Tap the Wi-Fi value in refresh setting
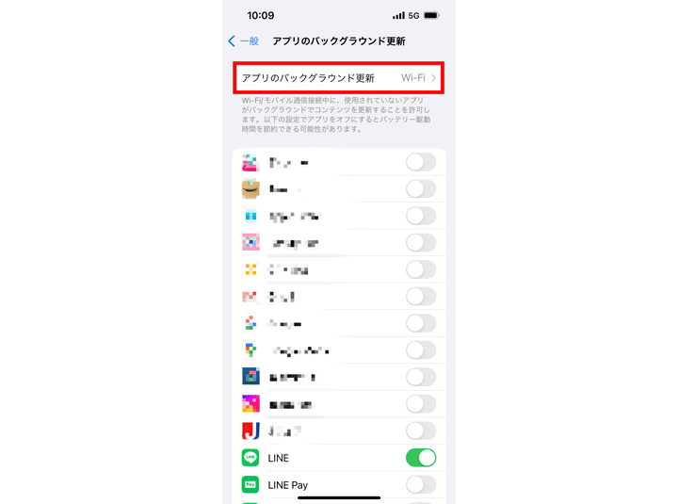 pos(413,78)
